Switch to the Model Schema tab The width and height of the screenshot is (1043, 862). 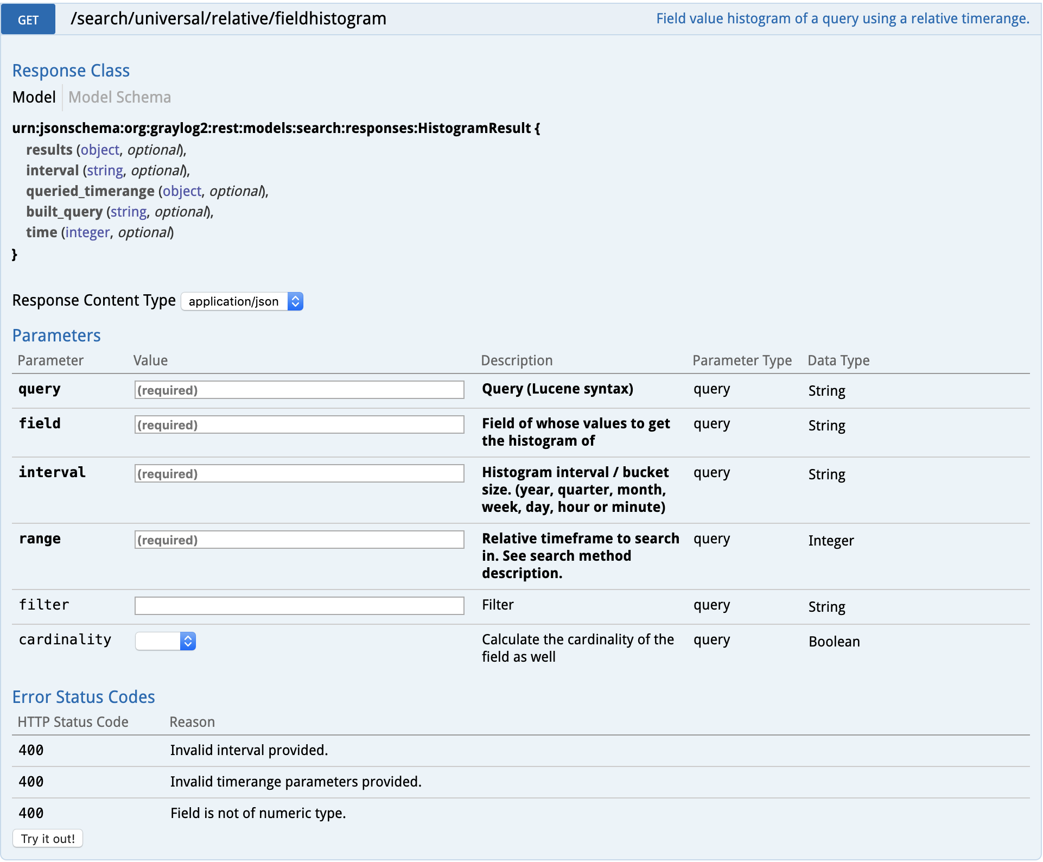click(x=119, y=97)
